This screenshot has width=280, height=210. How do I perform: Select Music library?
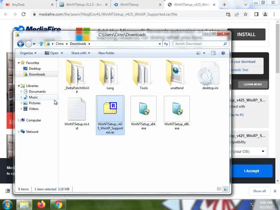(33, 97)
